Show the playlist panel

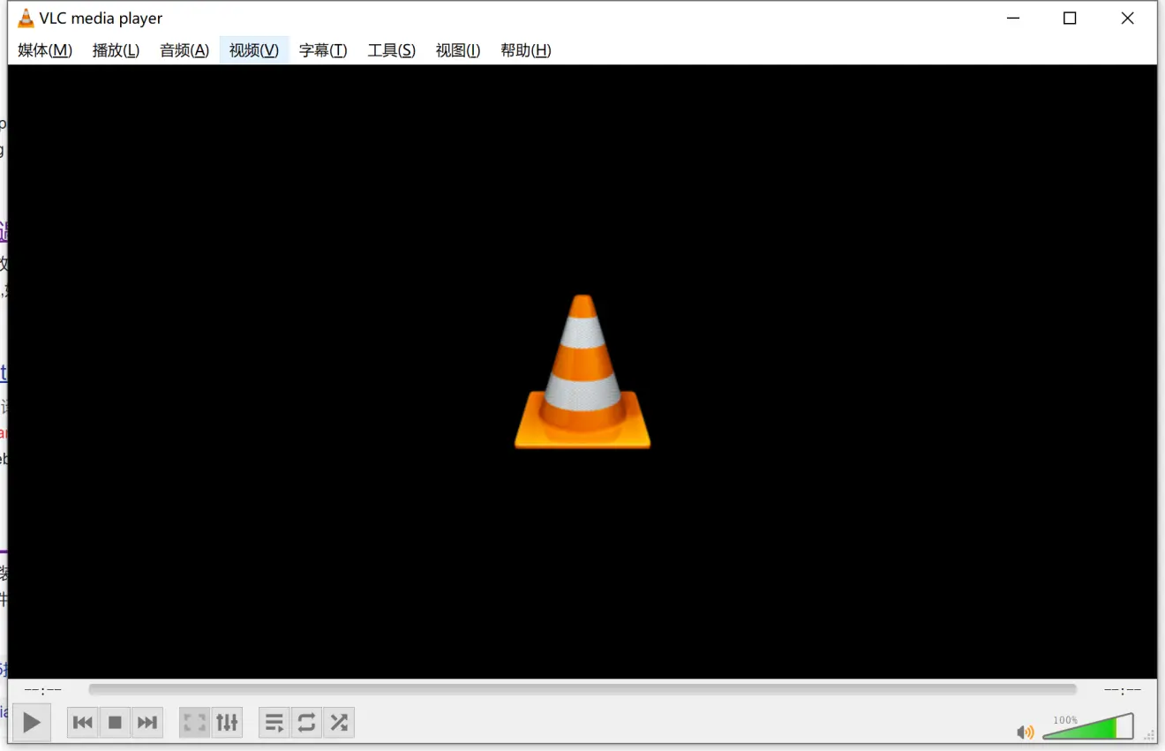[x=274, y=724]
